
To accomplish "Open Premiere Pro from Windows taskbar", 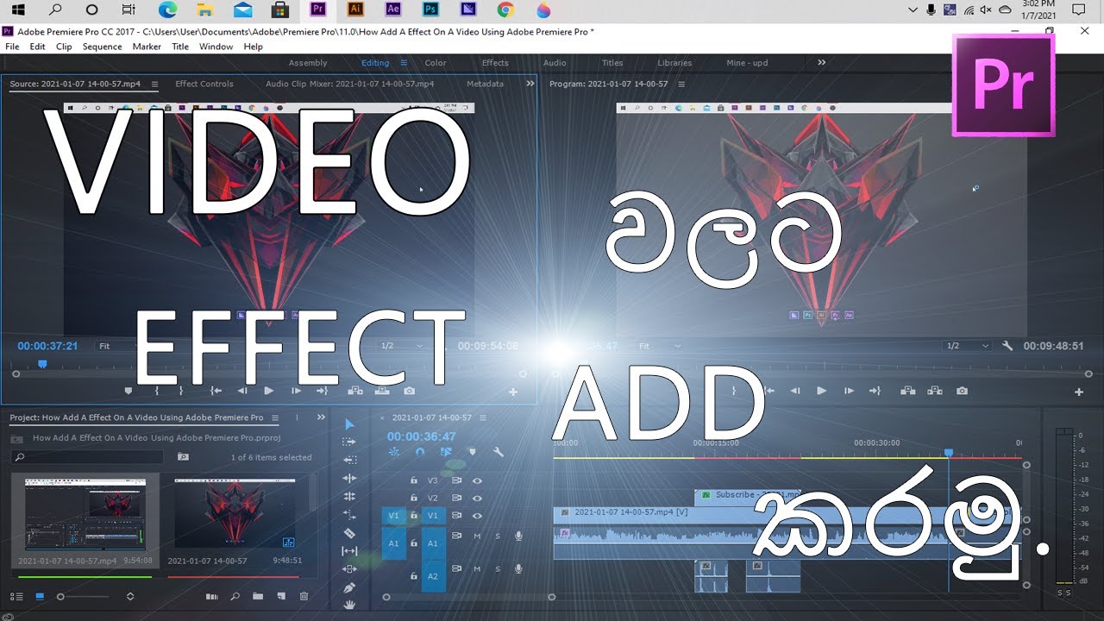I will [x=317, y=10].
